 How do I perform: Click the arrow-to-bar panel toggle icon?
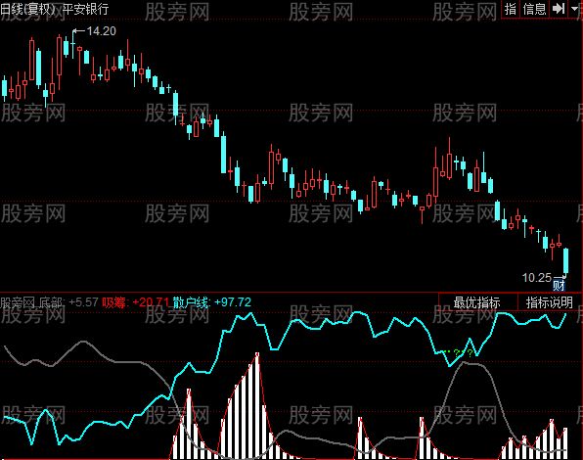click(559, 9)
